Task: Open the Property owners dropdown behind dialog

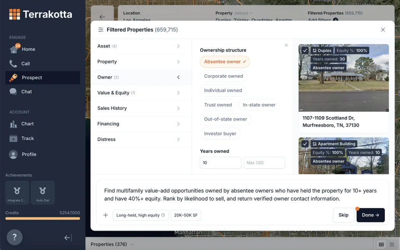Action: click(x=243, y=13)
